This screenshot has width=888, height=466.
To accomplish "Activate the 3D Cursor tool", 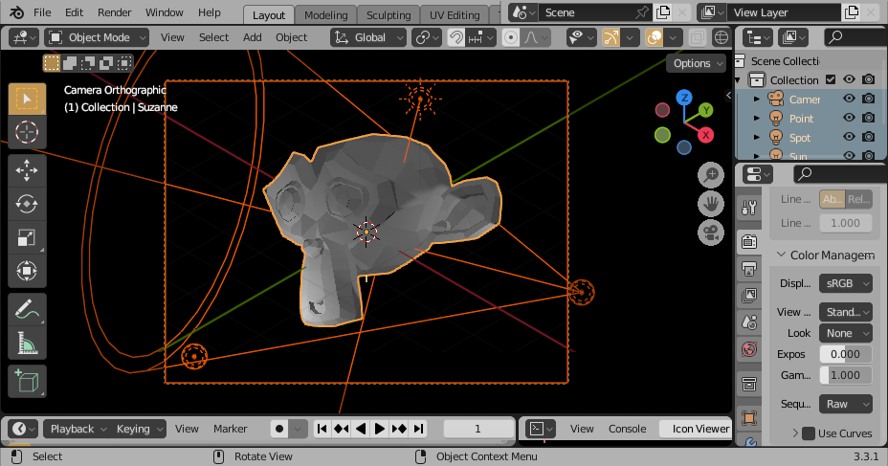I will [27, 132].
